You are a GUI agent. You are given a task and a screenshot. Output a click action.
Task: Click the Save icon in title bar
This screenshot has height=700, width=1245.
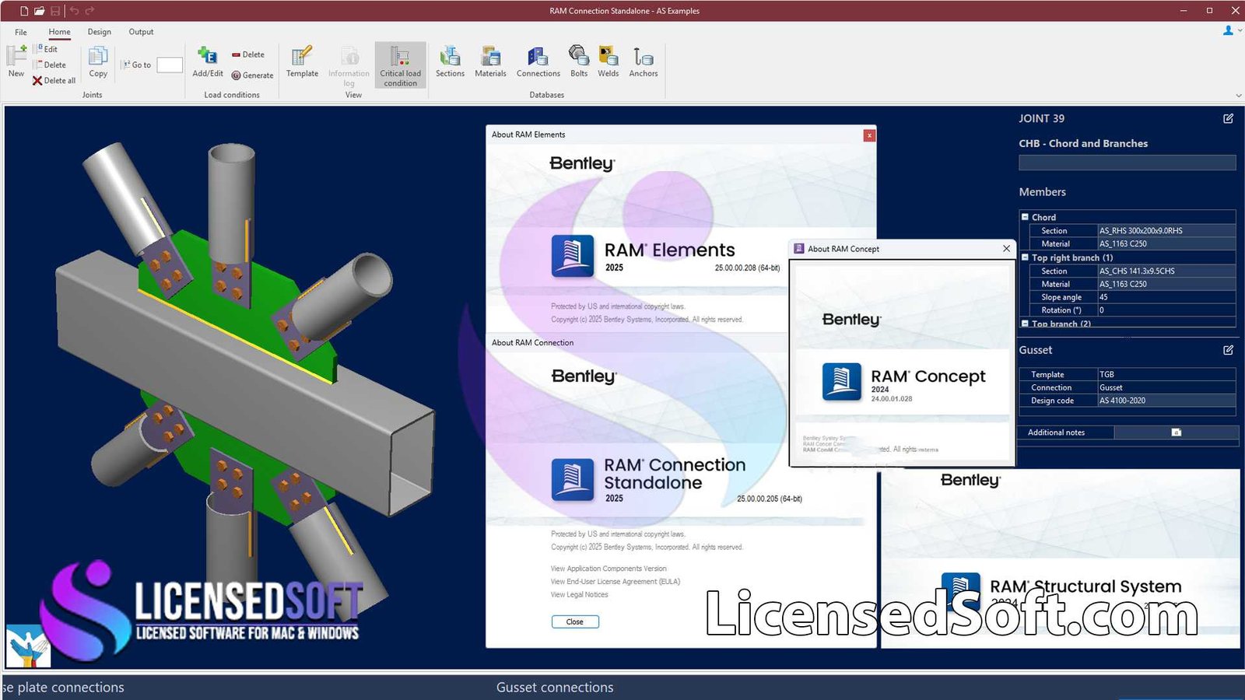pyautogui.click(x=55, y=11)
